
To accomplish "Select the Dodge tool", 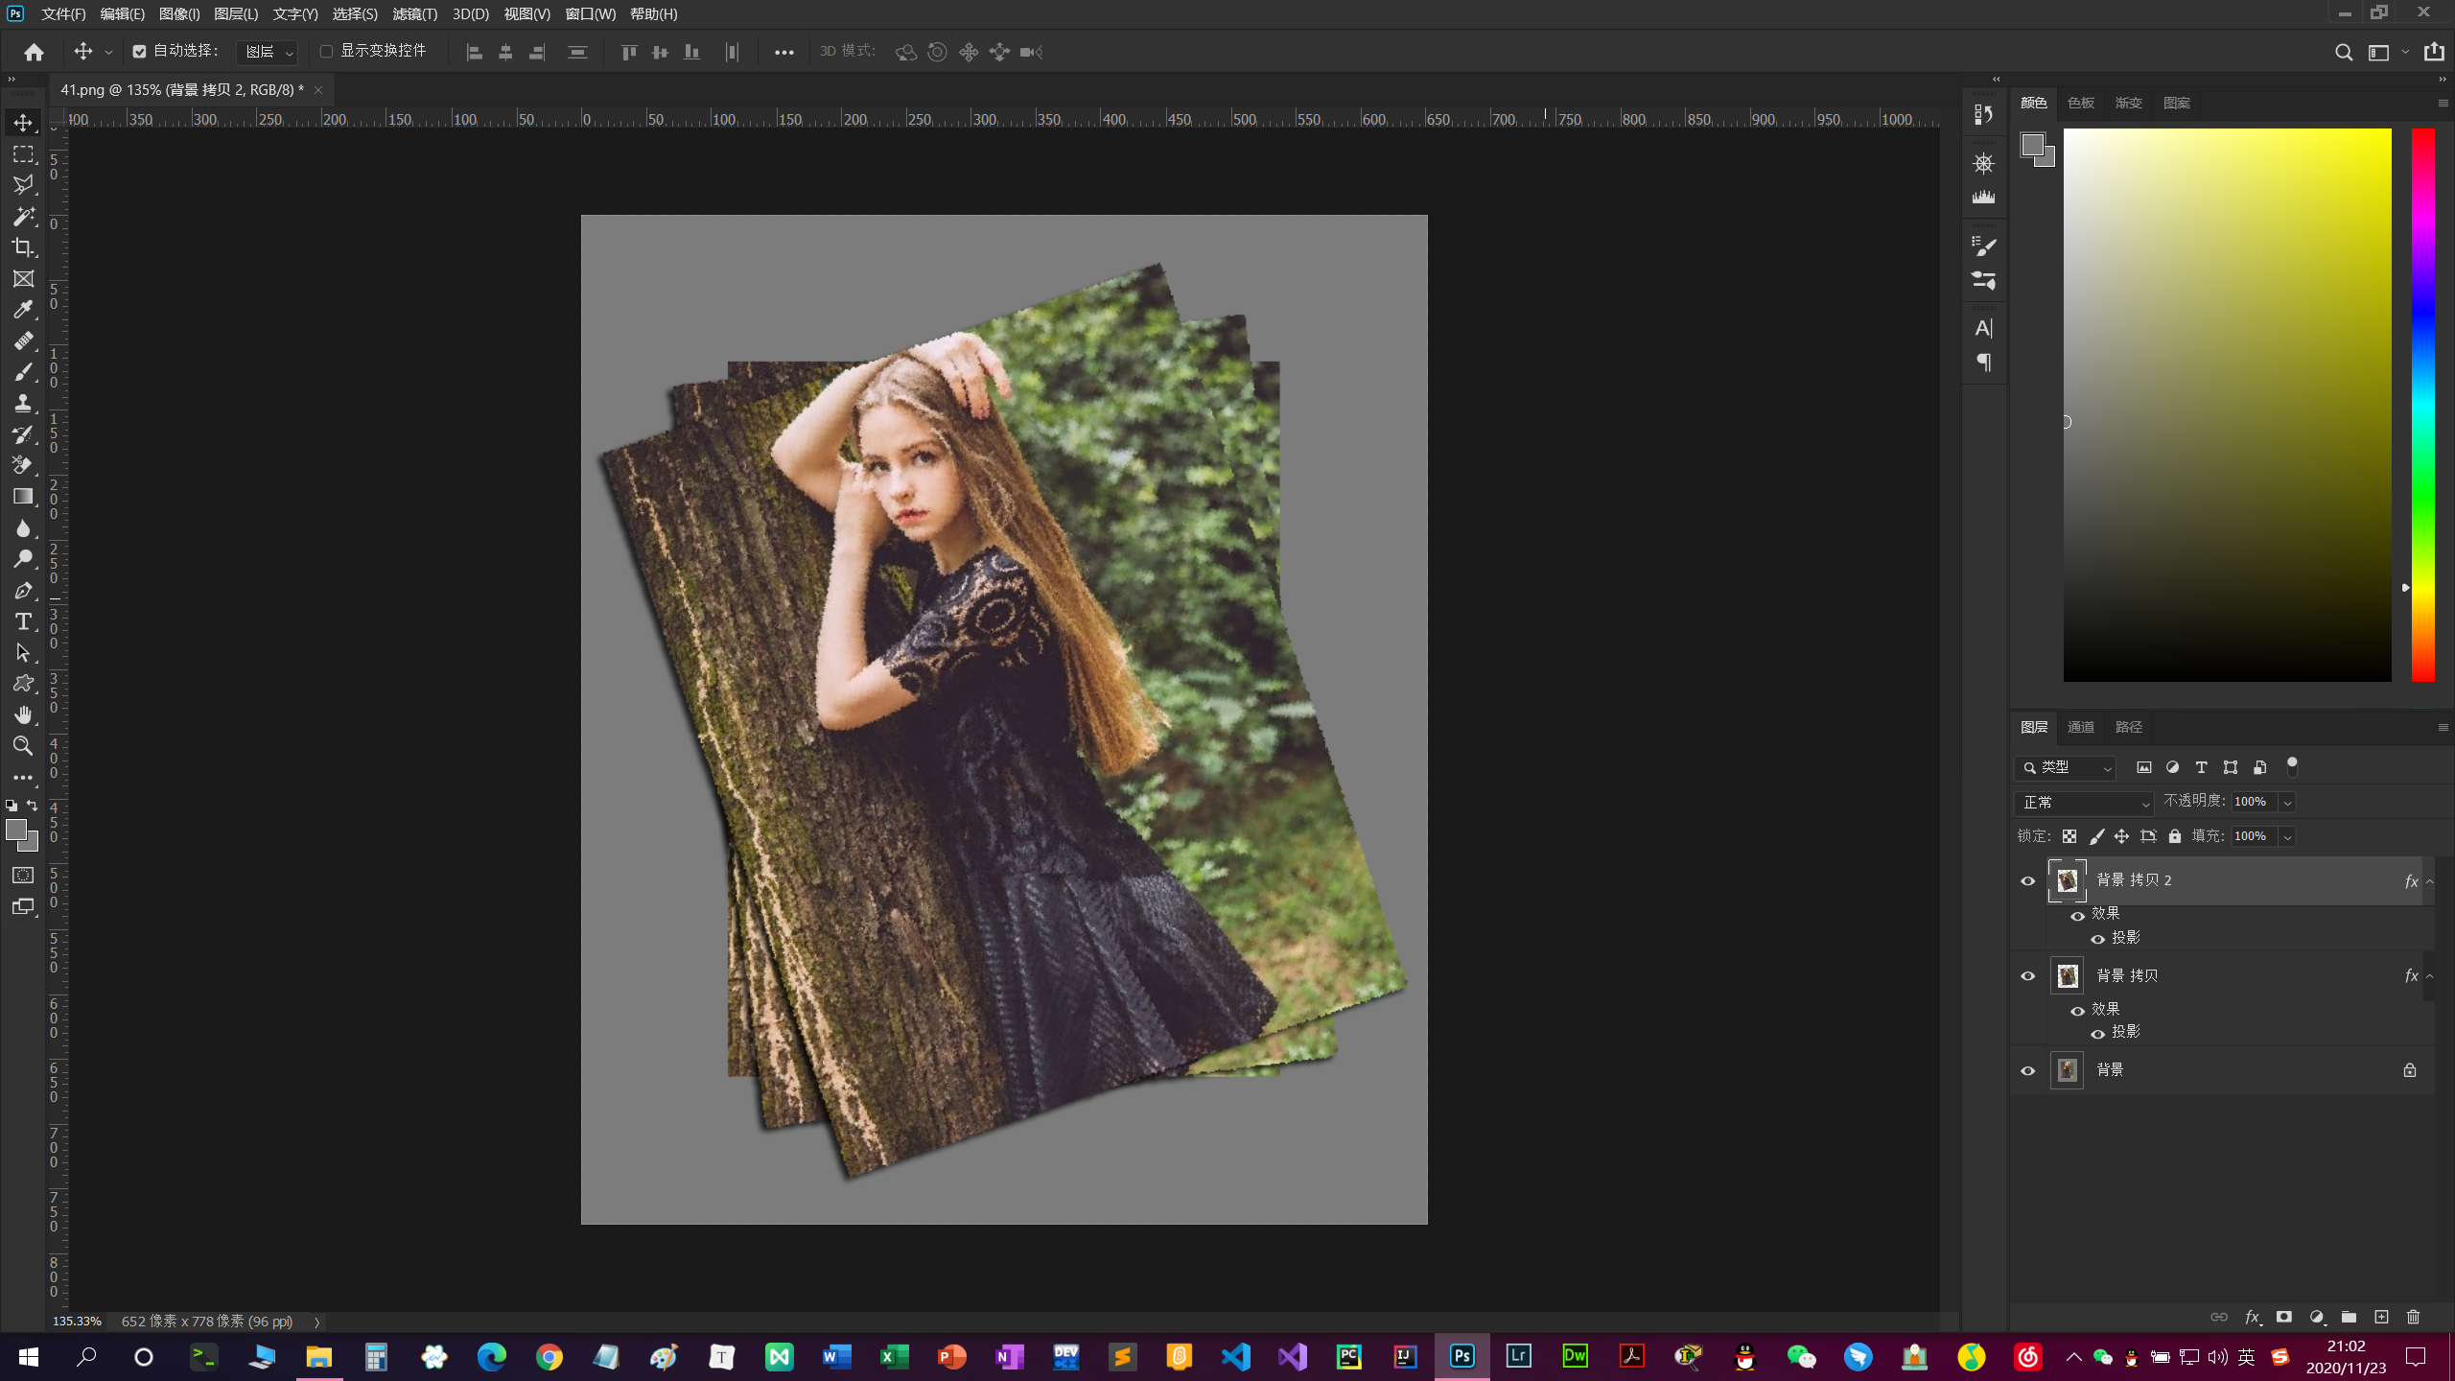I will (23, 559).
